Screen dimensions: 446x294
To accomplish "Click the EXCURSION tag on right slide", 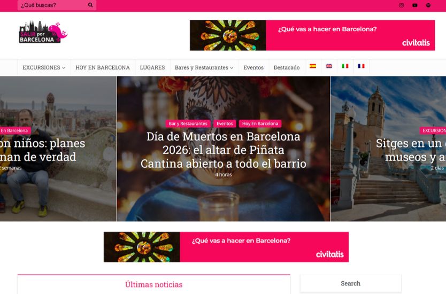I will pyautogui.click(x=433, y=130).
